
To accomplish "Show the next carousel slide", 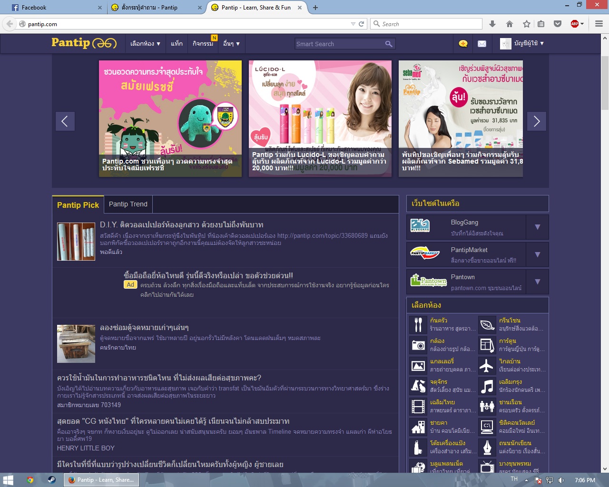I will click(536, 121).
